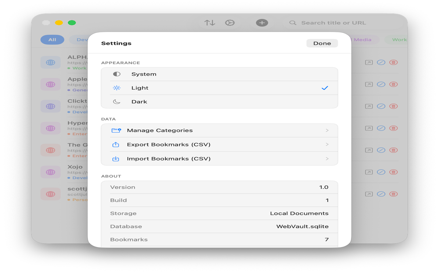Expand the Import Bookmarks chevron
The height and width of the screenshot is (274, 439).
click(x=327, y=159)
